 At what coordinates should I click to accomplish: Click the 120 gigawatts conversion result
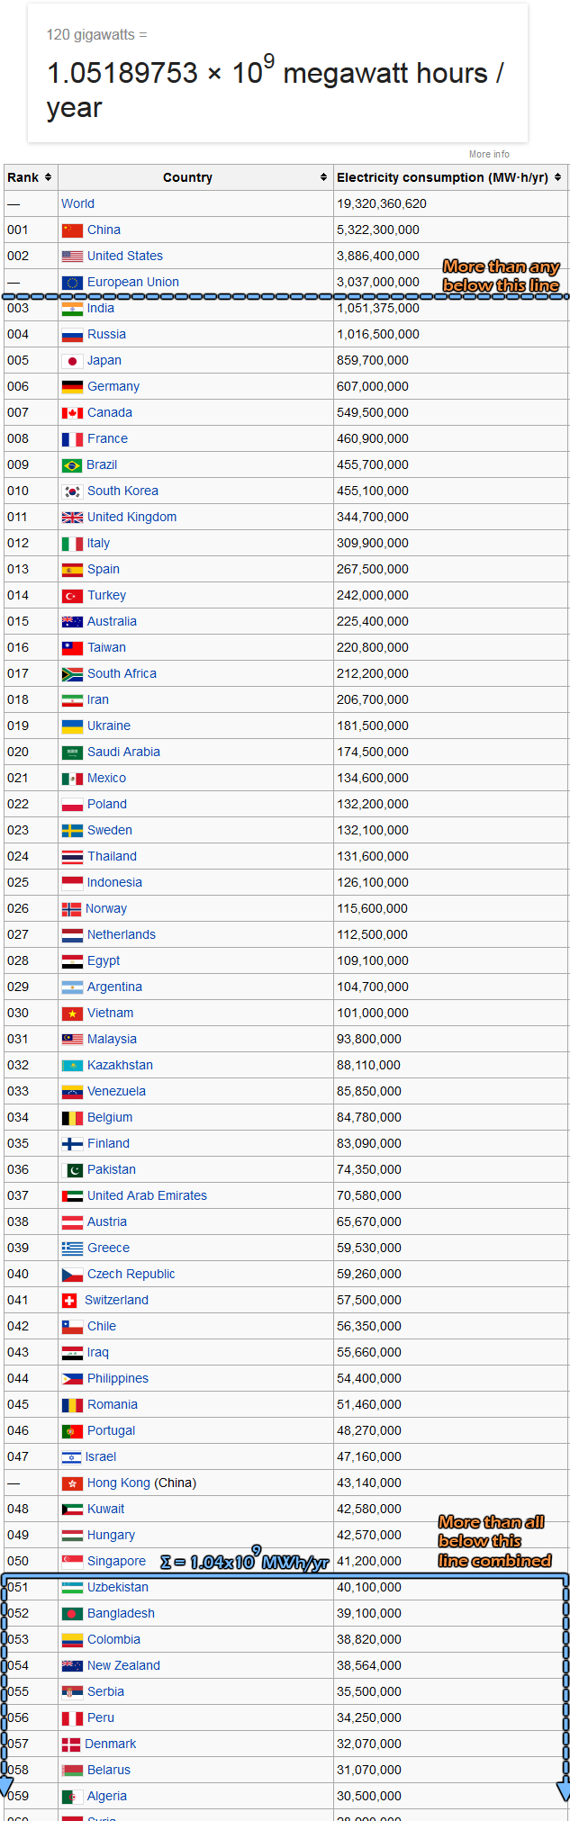pyautogui.click(x=276, y=89)
